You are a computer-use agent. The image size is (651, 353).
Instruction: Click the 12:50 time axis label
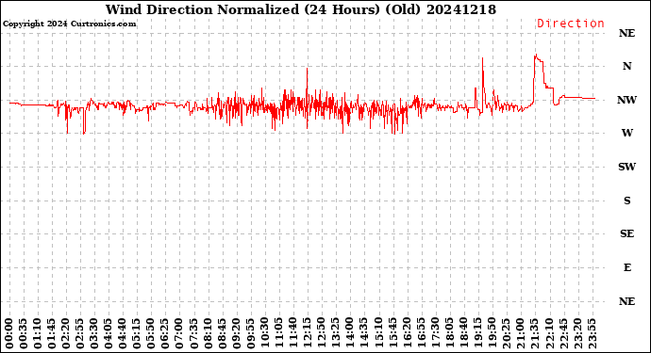click(x=322, y=334)
